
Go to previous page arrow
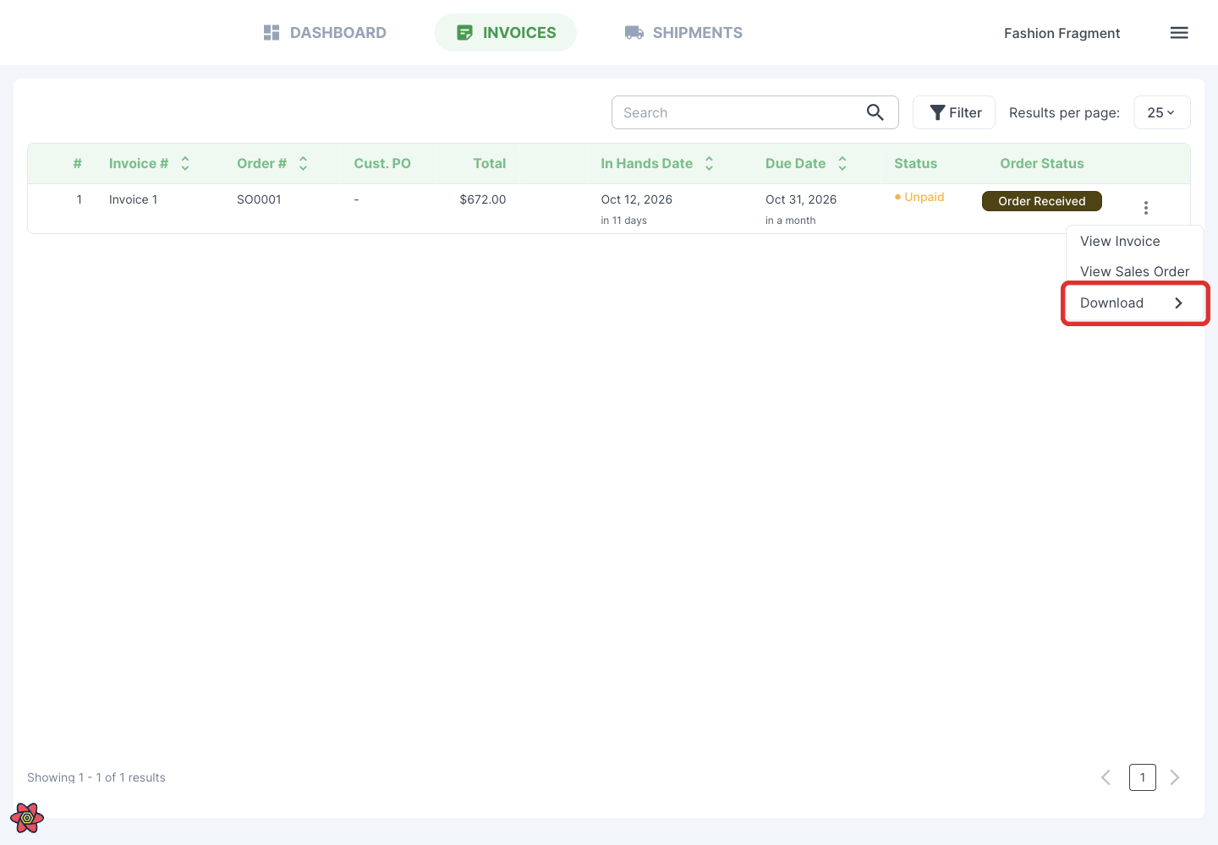point(1106,777)
